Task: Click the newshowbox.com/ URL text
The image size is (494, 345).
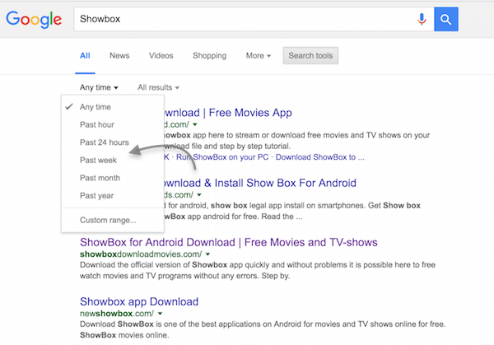Action: click(x=117, y=314)
